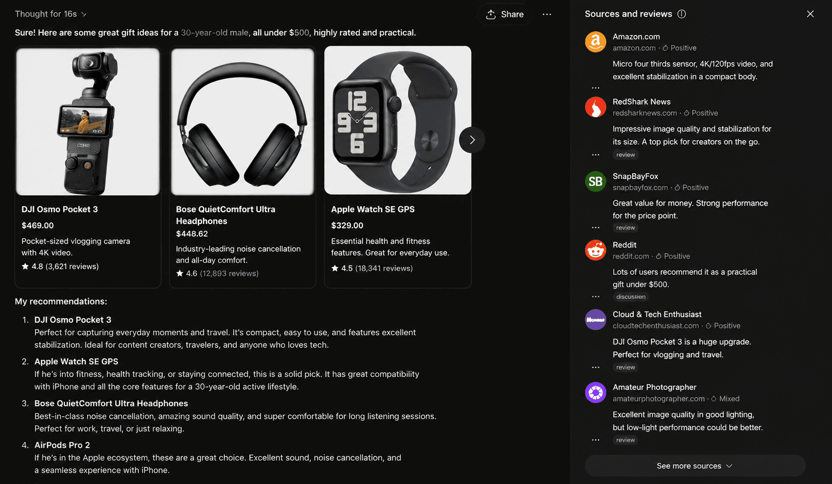Open the DJI Osmo Pocket 3 product image

pyautogui.click(x=88, y=121)
